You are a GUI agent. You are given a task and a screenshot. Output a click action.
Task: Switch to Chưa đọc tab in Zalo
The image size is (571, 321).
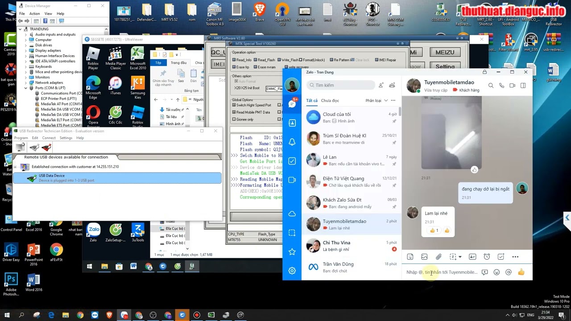tap(330, 101)
